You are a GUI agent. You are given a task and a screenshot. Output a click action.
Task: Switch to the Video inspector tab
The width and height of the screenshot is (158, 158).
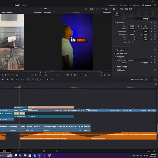point(117,14)
